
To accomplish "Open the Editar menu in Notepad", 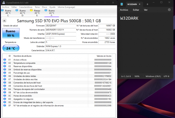I will tap(136, 10).
